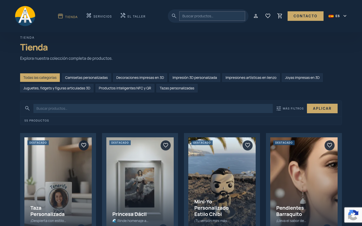Click the magnifier icon in the filter bar
Image resolution: width=362 pixels, height=226 pixels.
[27, 108]
